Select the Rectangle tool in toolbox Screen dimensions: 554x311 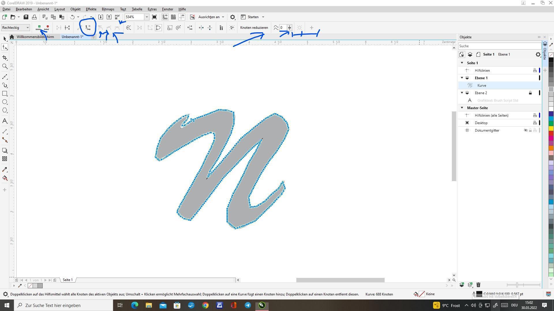point(5,94)
